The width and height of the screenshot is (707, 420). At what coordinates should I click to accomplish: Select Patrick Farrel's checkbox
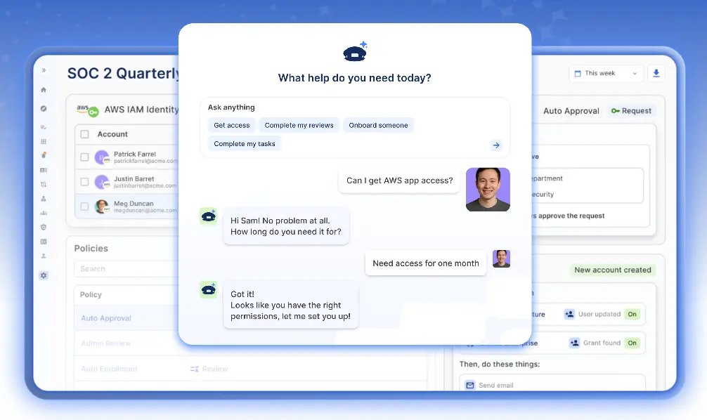(x=85, y=157)
